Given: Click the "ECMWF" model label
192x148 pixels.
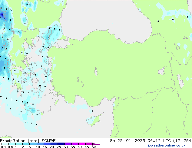Looking at the screenshot, I should (49, 141).
